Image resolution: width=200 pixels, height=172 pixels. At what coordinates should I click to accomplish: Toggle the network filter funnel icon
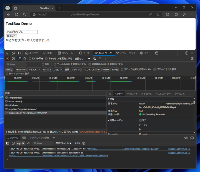pos(19,58)
